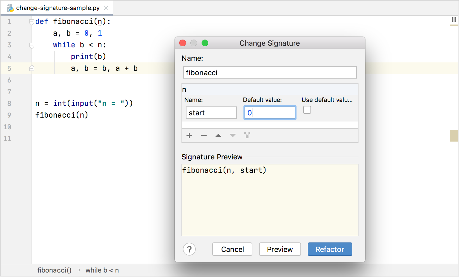Close the change-signature-sample.py tab
Image resolution: width=459 pixels, height=277 pixels.
point(106,8)
